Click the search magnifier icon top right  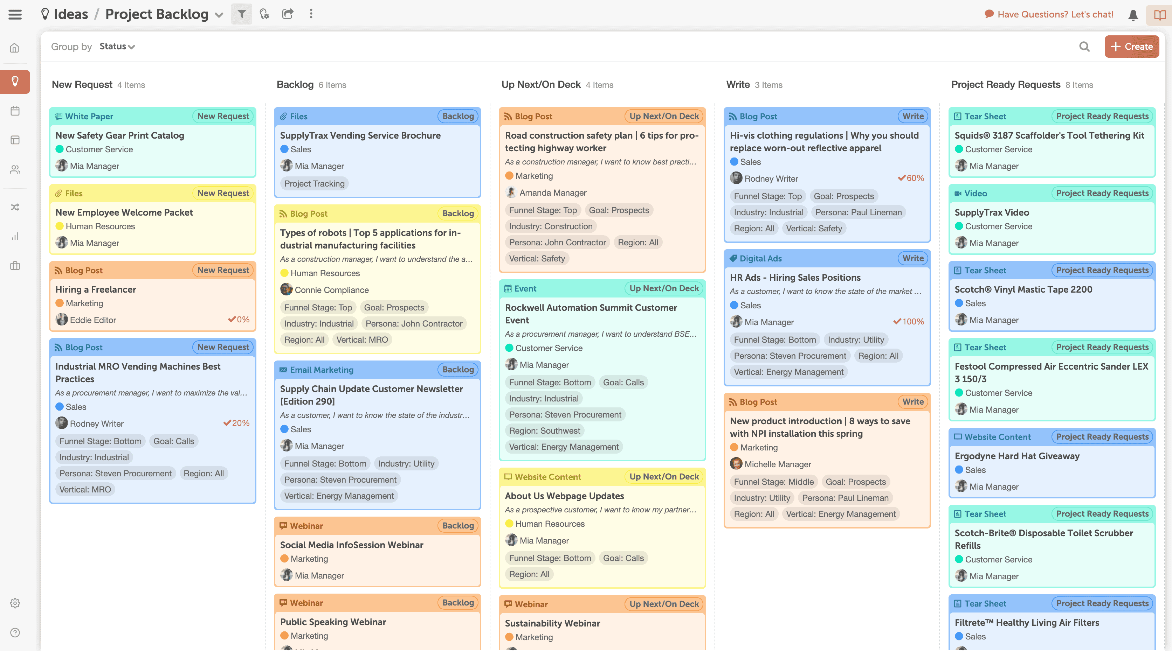1084,46
